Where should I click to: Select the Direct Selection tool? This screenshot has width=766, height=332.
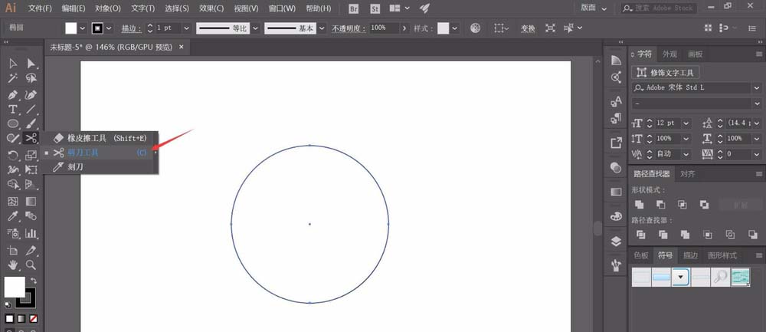coord(31,64)
